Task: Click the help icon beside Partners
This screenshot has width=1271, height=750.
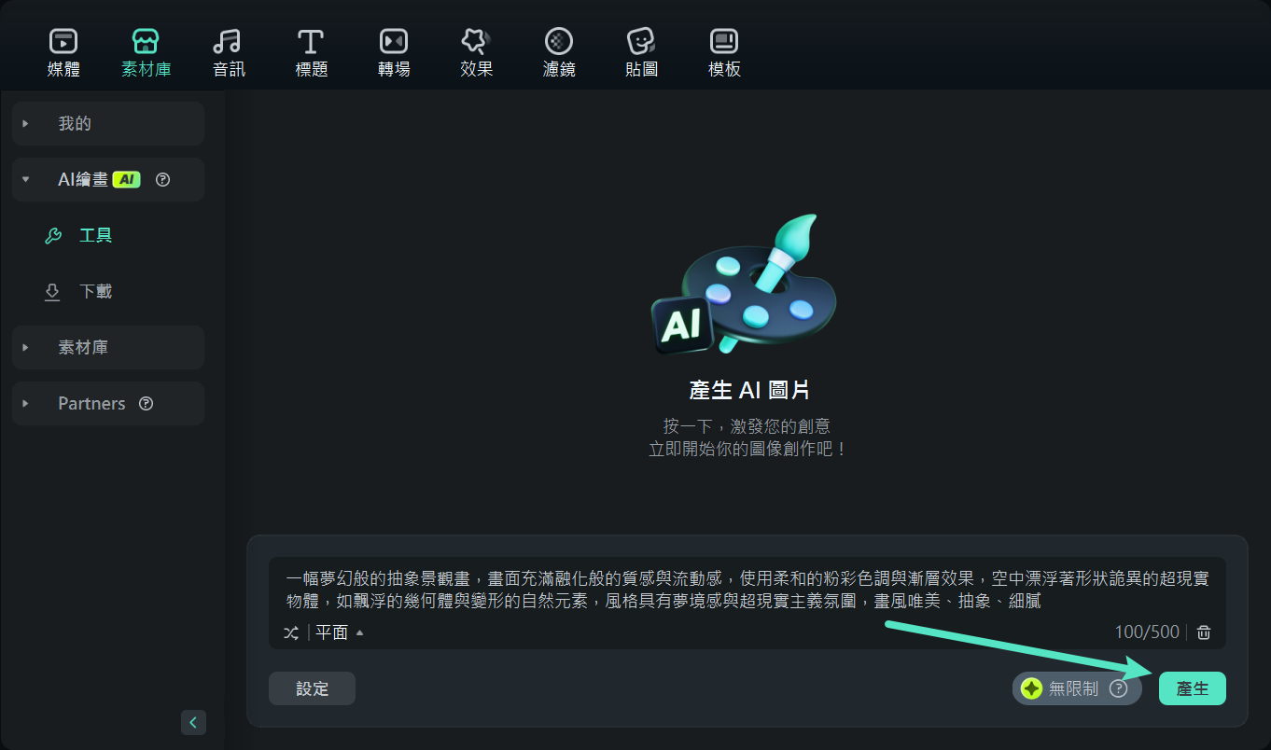Action: (x=146, y=404)
